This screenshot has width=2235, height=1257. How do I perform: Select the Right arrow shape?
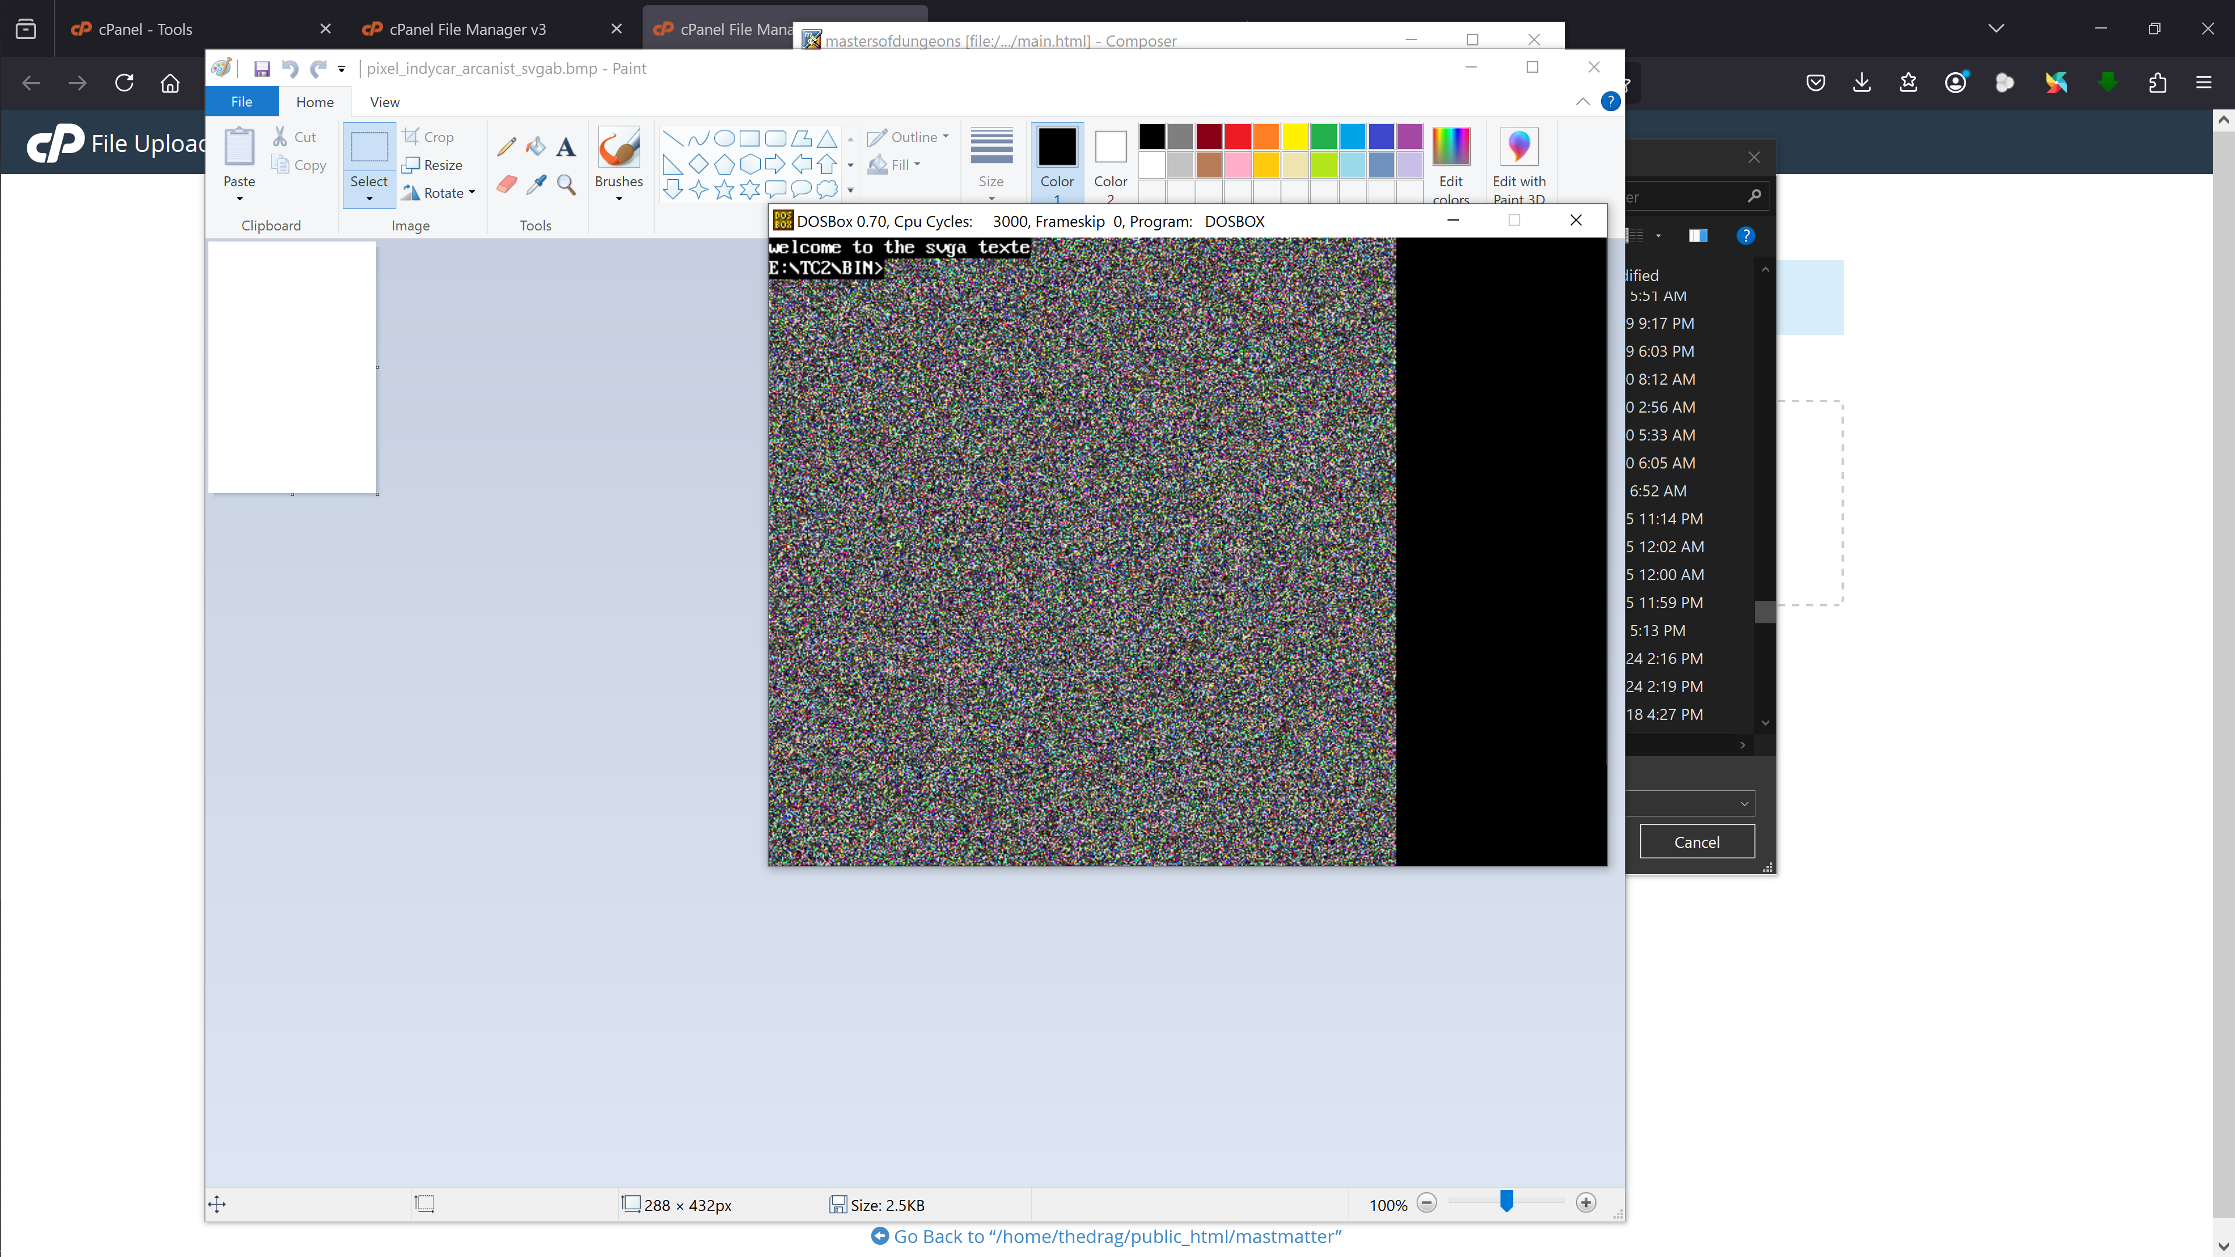(775, 164)
